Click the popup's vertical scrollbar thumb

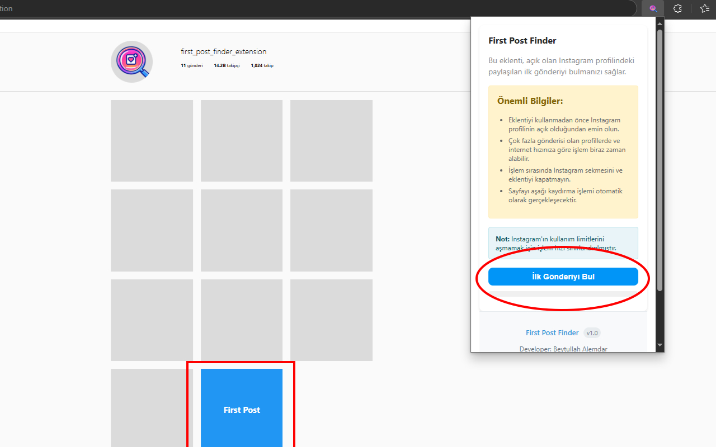click(x=660, y=160)
